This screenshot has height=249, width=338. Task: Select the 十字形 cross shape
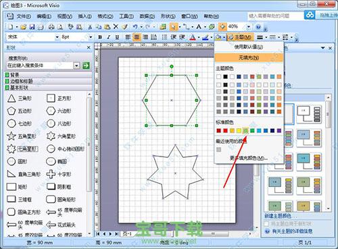tap(59, 174)
